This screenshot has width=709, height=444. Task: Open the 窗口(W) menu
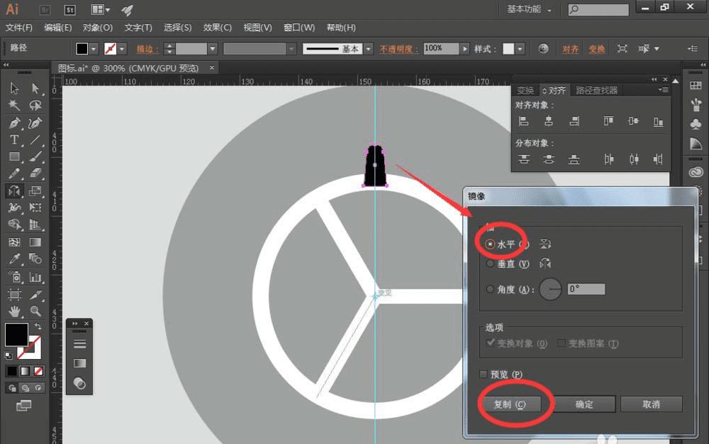pyautogui.click(x=299, y=28)
